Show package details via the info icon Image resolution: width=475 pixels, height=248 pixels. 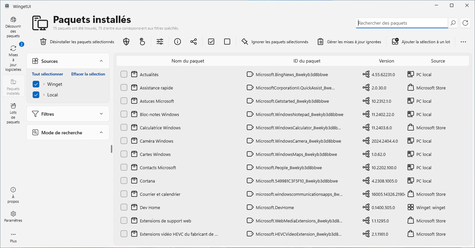pos(177,42)
